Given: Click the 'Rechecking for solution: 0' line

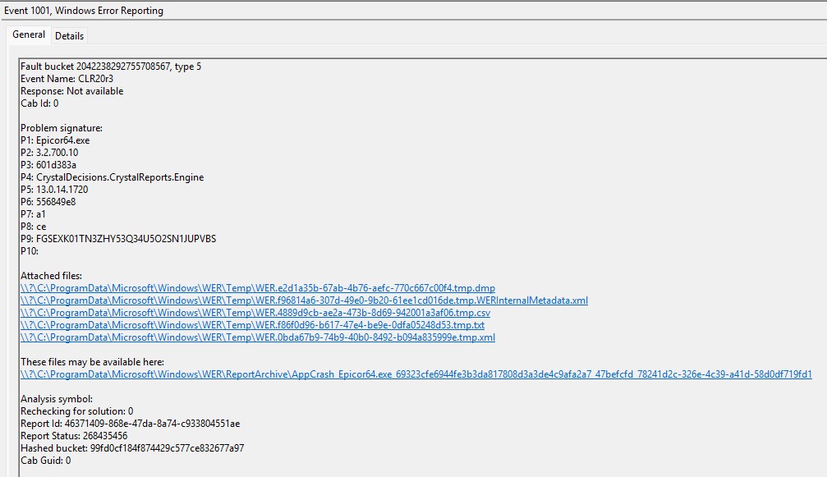Looking at the screenshot, I should click(77, 411).
